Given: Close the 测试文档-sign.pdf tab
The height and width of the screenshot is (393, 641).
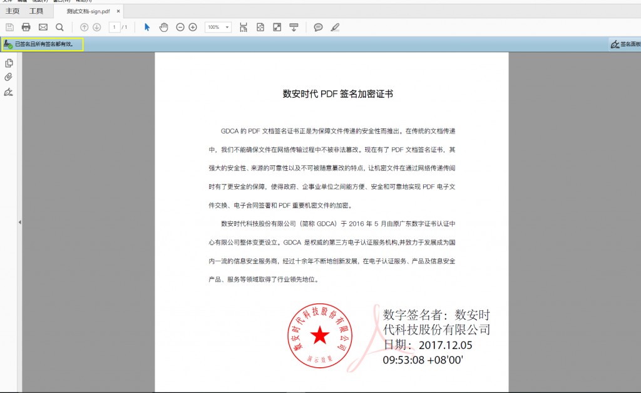Looking at the screenshot, I should [x=118, y=11].
